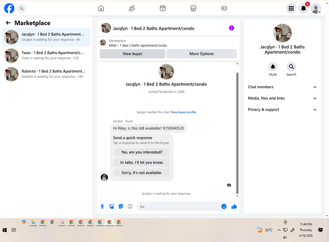Screen dimensions: 329x242
Task: Open the GIF picker icon
Action: (x=130, y=206)
